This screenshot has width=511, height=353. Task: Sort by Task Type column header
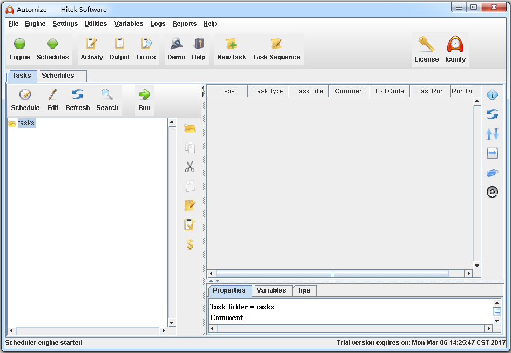(x=268, y=91)
